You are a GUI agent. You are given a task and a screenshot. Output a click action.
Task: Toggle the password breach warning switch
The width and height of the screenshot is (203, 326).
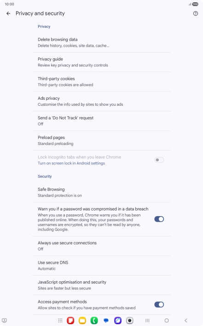[x=159, y=219]
